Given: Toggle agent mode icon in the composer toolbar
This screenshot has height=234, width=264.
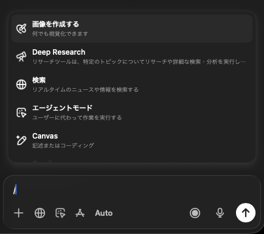Looking at the screenshot, I should (60, 213).
